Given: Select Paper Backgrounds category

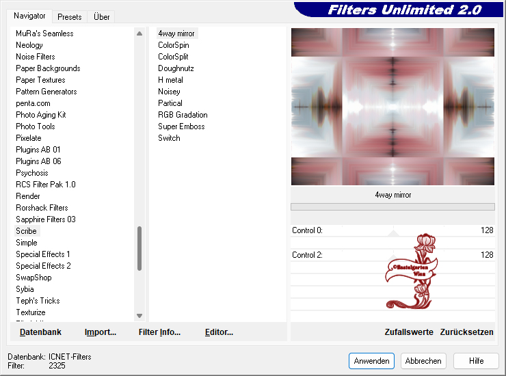Looking at the screenshot, I should 48,68.
